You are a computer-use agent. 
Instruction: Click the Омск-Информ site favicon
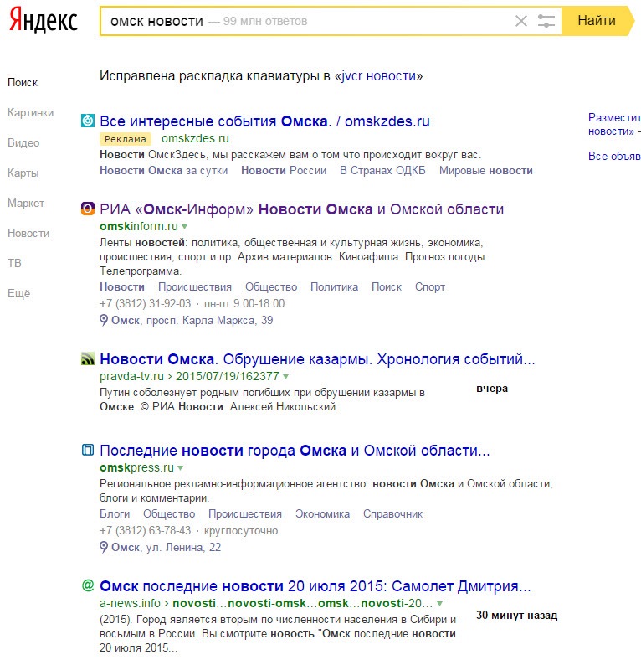pos(88,209)
